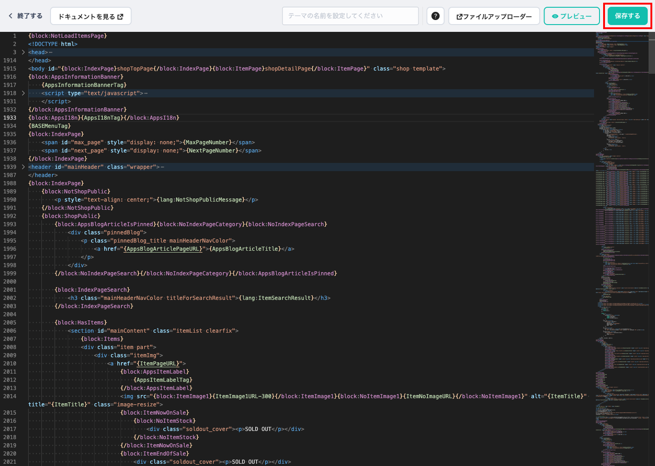Click the pinnedBlog div line
The height and width of the screenshot is (466, 655).
[107, 233]
